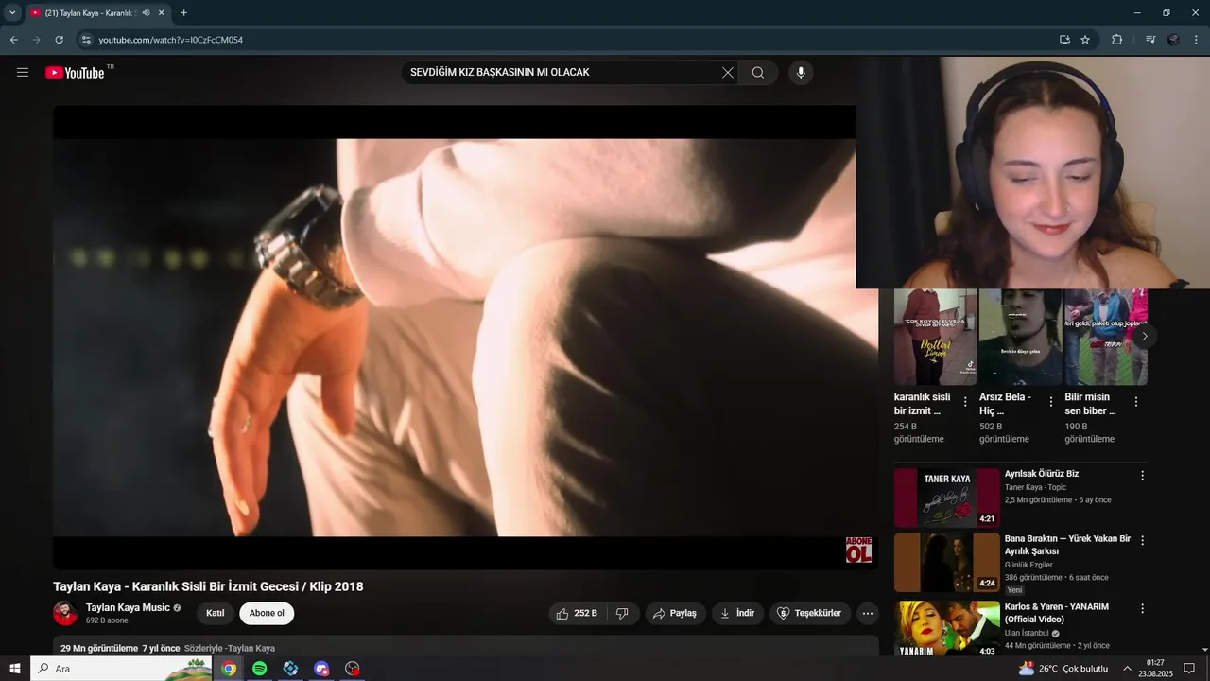Screen dimensions: 1210x681
Task: Click the ABONE OL watermark in the video
Action: pos(858,550)
